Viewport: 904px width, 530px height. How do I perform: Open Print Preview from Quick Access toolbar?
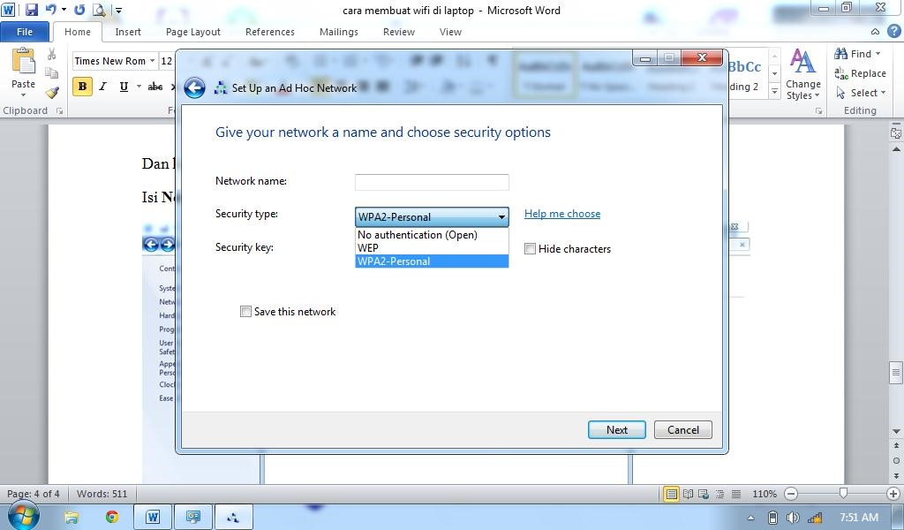tap(99, 9)
